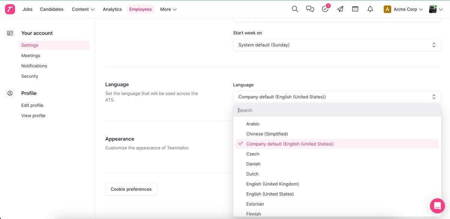
Task: Open the to-do checkmark icon with badge
Action: [x=325, y=9]
